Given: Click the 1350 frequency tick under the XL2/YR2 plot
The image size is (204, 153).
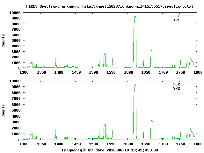Looking at the screenshot, I should click(41, 144).
